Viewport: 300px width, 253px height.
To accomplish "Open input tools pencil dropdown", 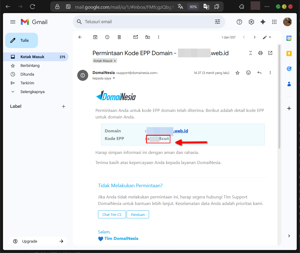I will coord(267,37).
